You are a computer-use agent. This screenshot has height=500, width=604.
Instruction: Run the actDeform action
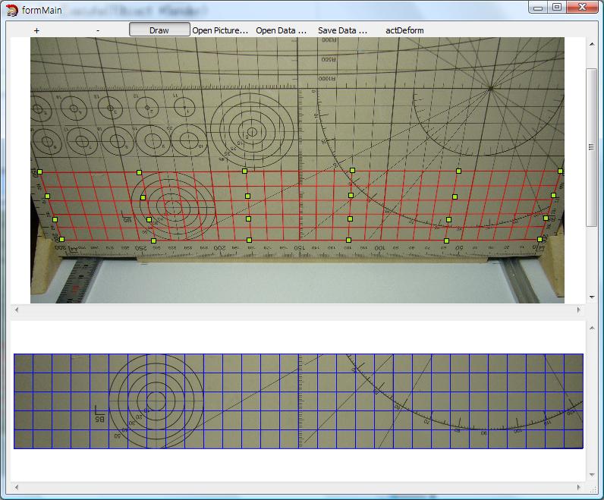[x=404, y=30]
